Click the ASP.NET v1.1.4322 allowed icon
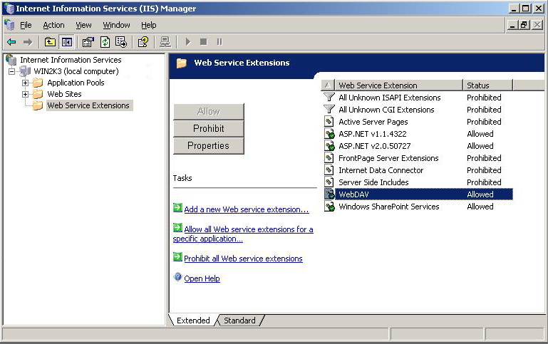This screenshot has width=548, height=344. click(329, 134)
